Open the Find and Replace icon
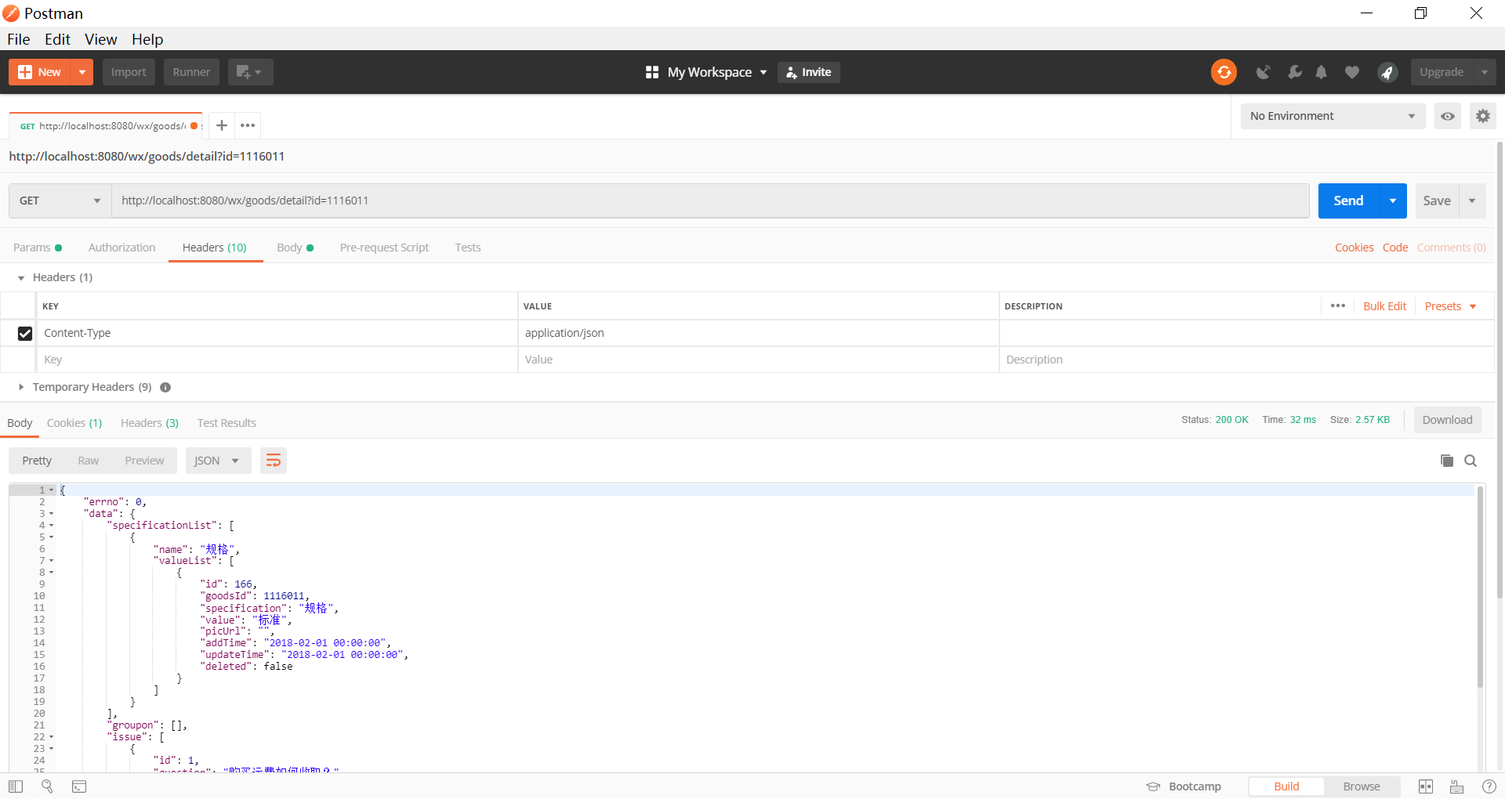Screen dimensions: 1505x799 47,786
